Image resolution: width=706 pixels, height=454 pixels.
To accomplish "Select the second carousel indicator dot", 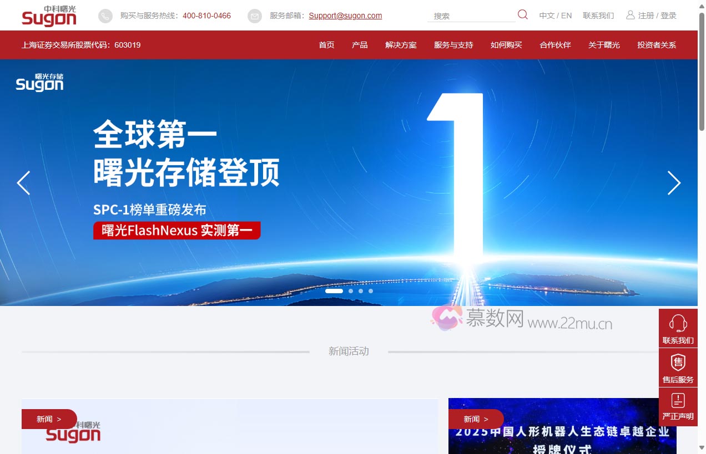I will tap(351, 290).
